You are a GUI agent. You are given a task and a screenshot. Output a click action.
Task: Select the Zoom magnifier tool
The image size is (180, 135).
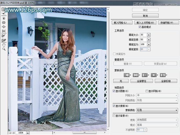tap(4, 49)
